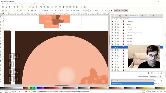The height and width of the screenshot is (93, 166).
Task: Open the Объект menu
Action: 16,4
